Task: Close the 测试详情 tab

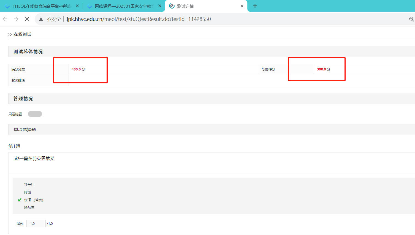Action: click(x=242, y=6)
